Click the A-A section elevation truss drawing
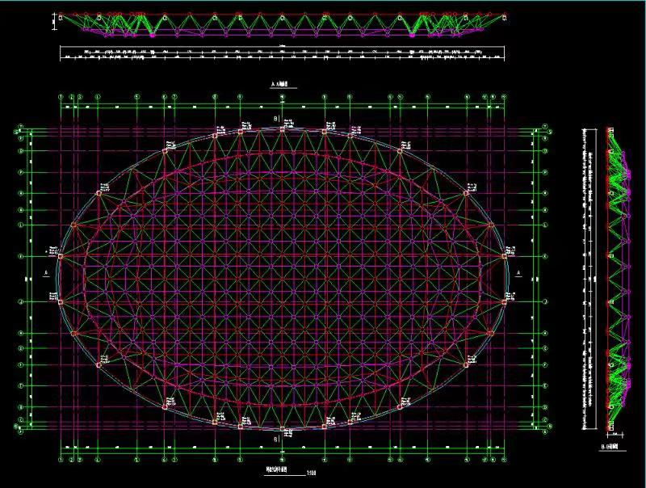 tap(283, 25)
